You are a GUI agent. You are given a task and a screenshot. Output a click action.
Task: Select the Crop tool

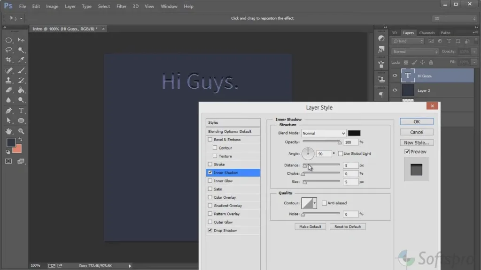click(8, 60)
